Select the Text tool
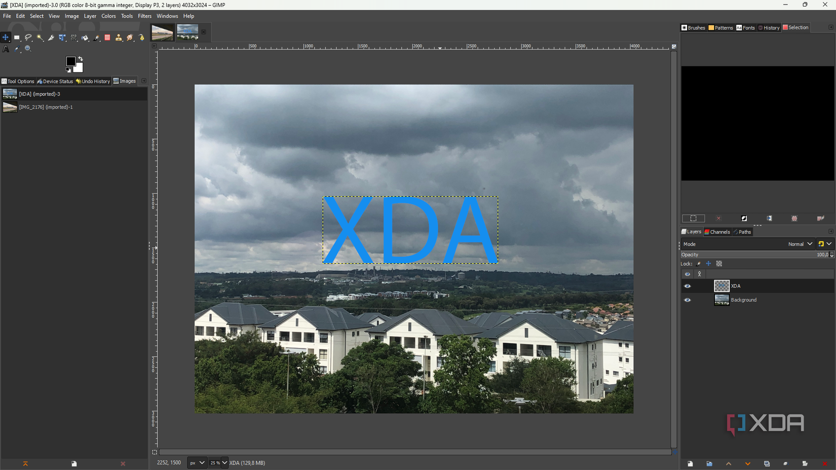Viewport: 836px width, 470px height. coord(6,49)
